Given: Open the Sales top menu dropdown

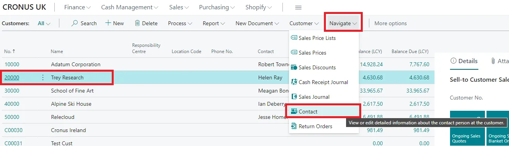Looking at the screenshot, I should pos(179,7).
